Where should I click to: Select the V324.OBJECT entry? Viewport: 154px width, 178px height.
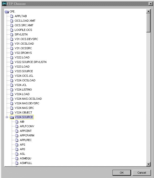coord(23,112)
